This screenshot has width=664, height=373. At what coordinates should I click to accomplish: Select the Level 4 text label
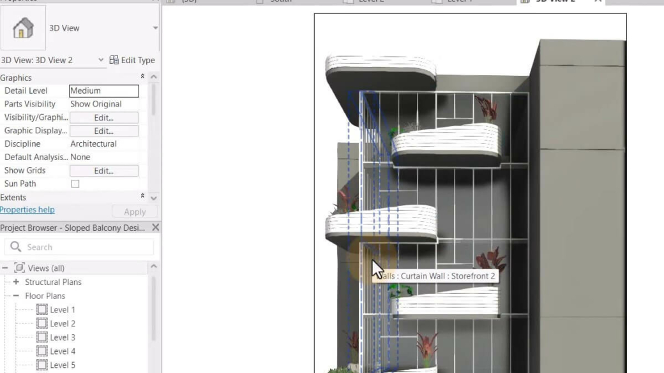coord(63,351)
